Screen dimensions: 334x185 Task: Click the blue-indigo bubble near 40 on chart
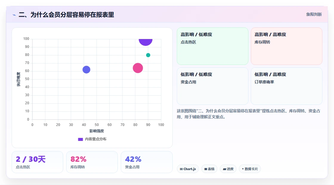86,70
